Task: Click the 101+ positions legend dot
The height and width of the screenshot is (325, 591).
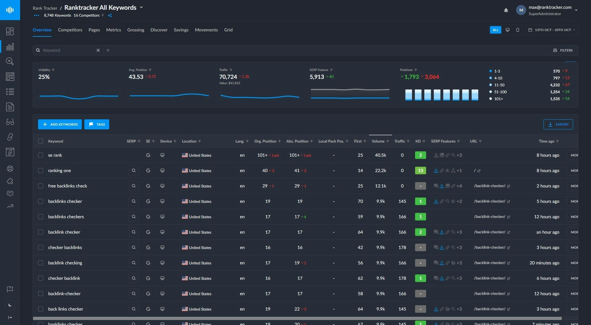Action: tap(491, 99)
